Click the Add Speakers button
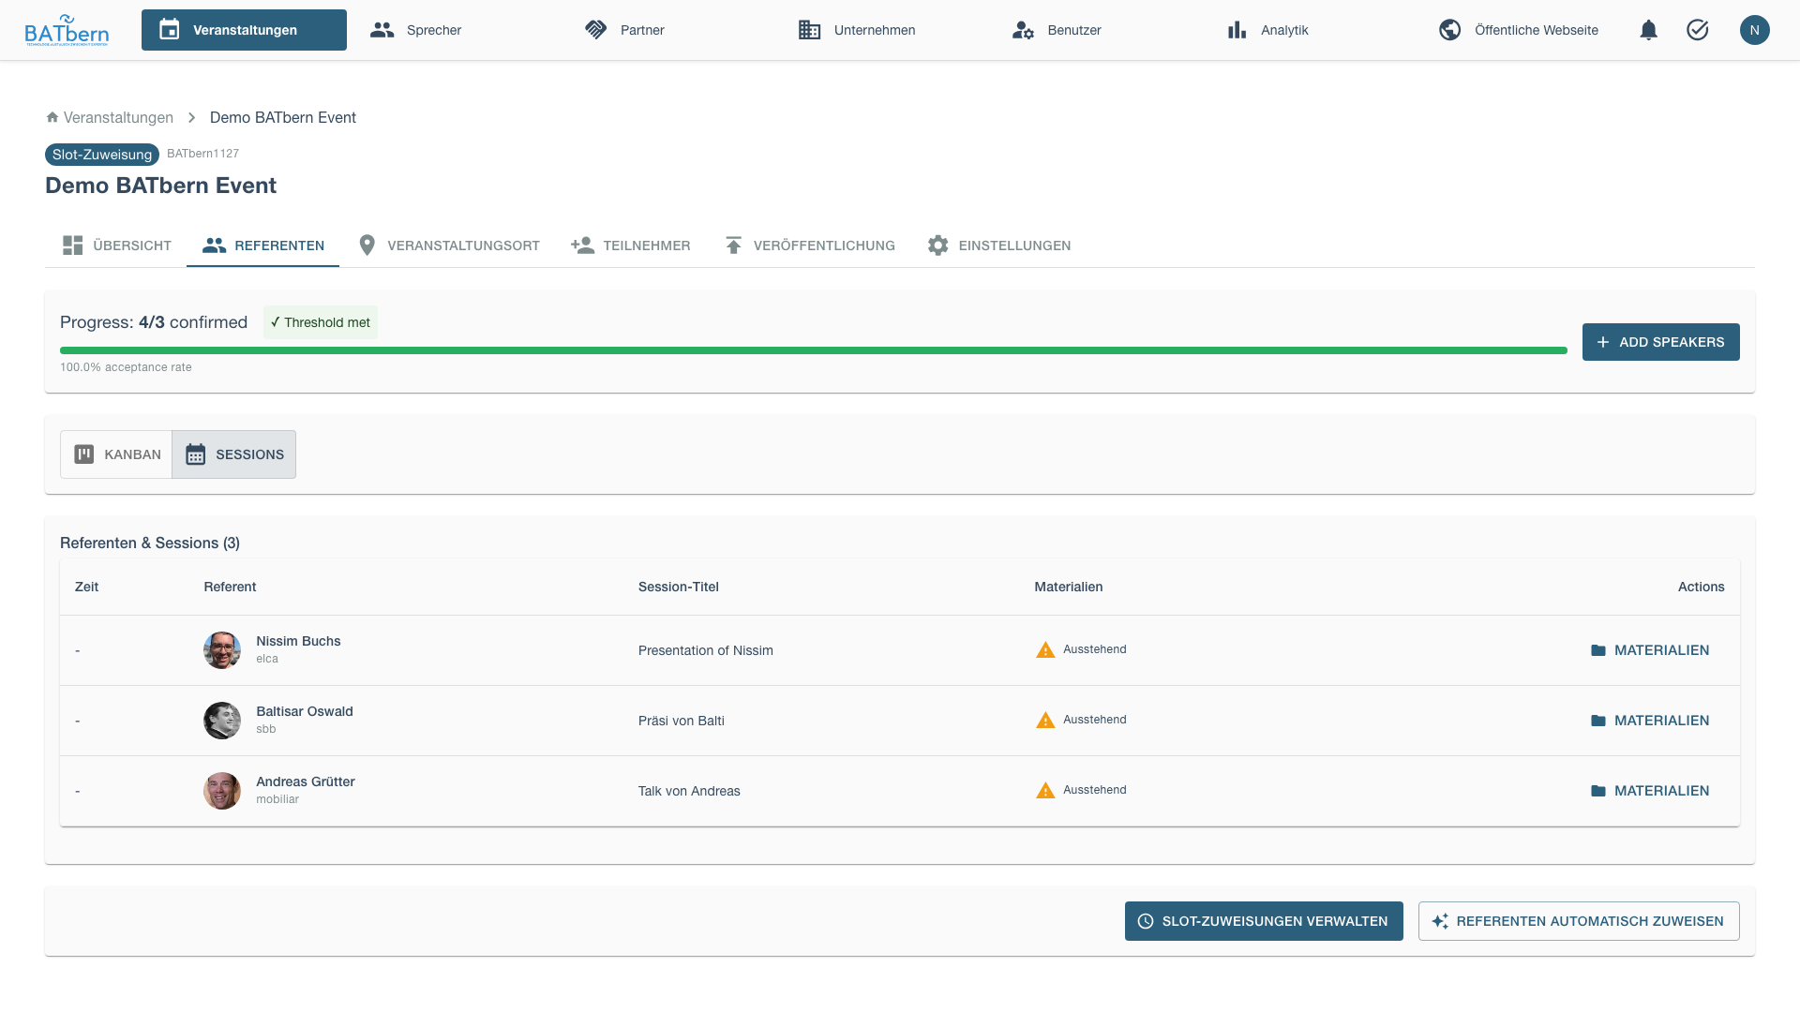 (1660, 342)
